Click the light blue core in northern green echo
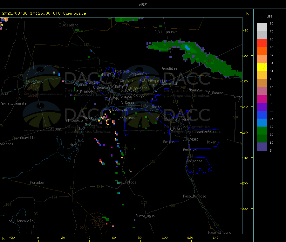Image resolution: width=286 pixels, height=242 pixels. (187, 48)
